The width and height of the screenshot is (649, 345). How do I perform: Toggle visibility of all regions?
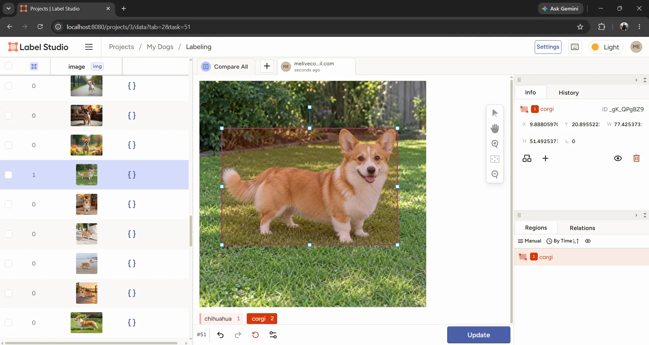pyautogui.click(x=588, y=241)
